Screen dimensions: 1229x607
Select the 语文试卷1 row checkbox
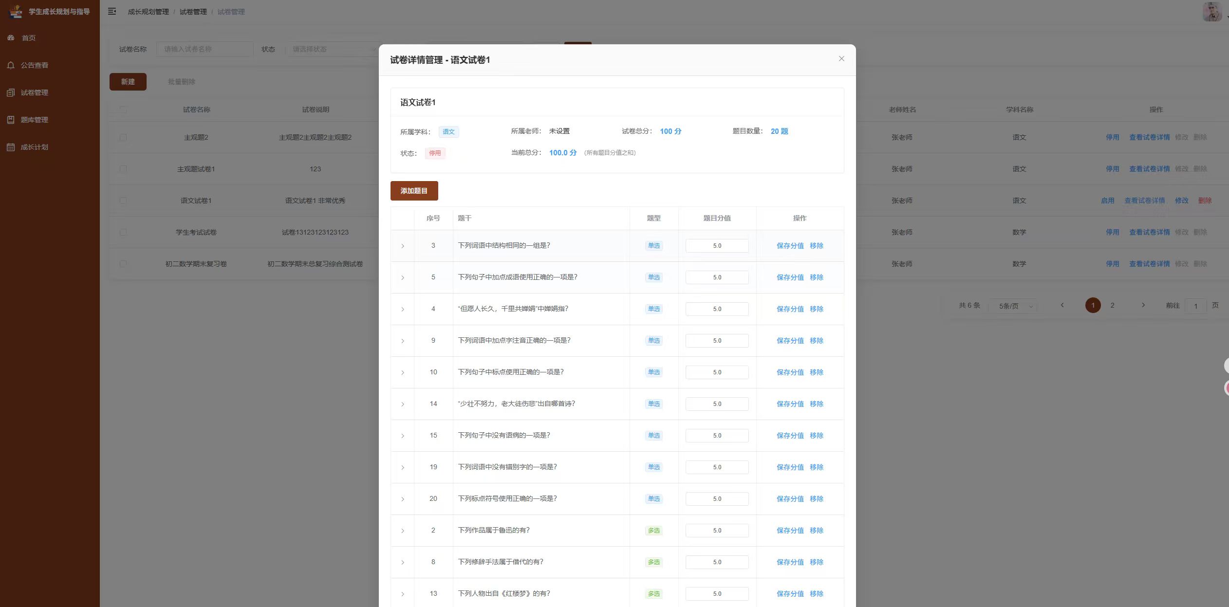coord(123,201)
